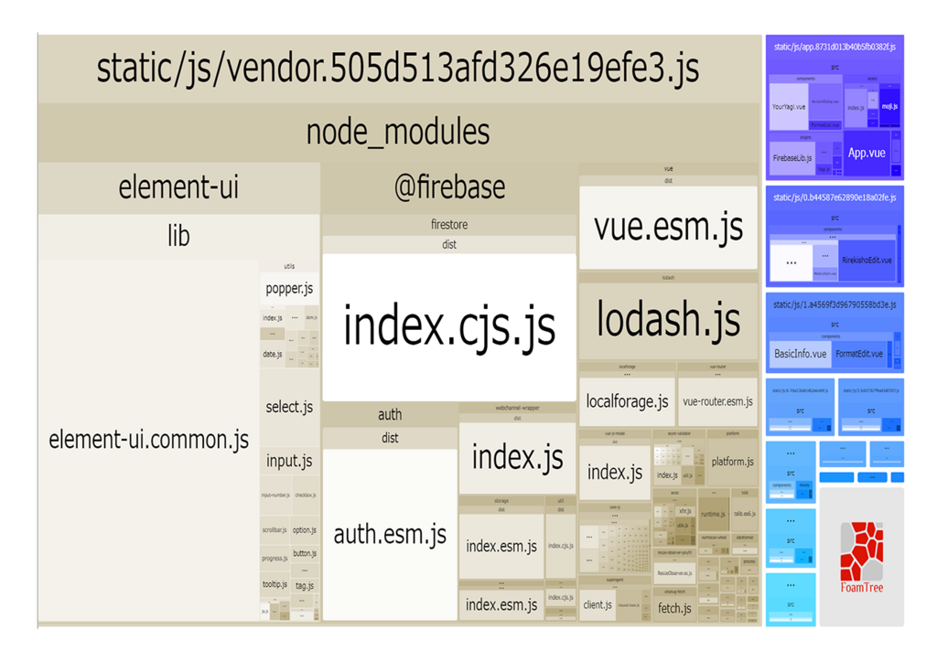Select the vue.esm.js block
The image size is (937, 661).
coord(668,228)
